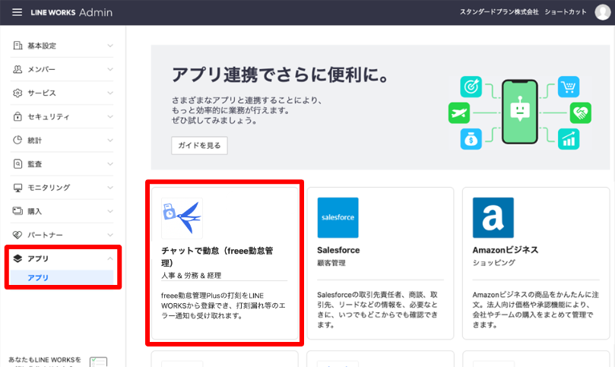Click the LINE WORKS Admin logo
This screenshot has height=367, width=615.
pyautogui.click(x=71, y=13)
